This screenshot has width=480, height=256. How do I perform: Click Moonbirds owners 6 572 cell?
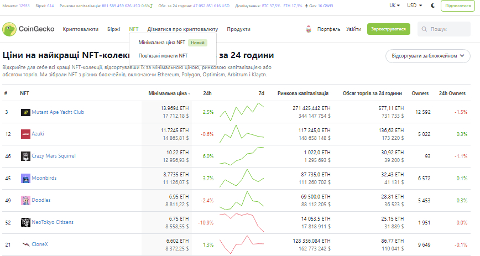[x=424, y=178]
